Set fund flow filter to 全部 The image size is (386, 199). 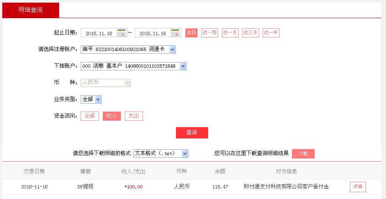click(x=90, y=116)
